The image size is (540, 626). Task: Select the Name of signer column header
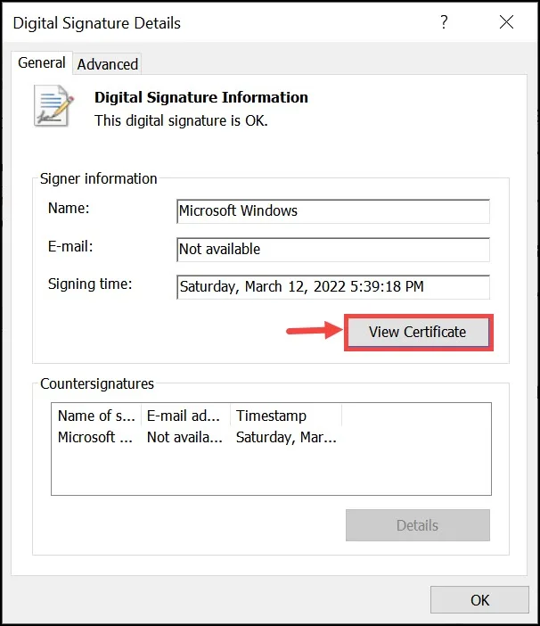96,416
